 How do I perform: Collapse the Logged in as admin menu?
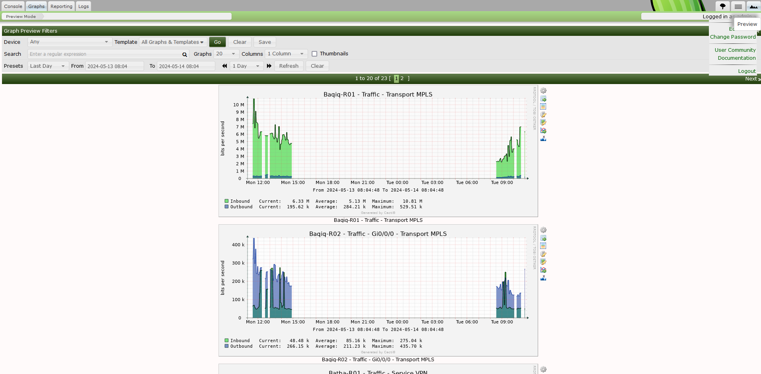click(726, 16)
